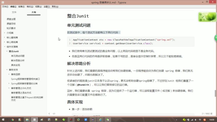Open Internet Explorer from the taskbar
This screenshot has height=122, width=217.
[x=100, y=120]
